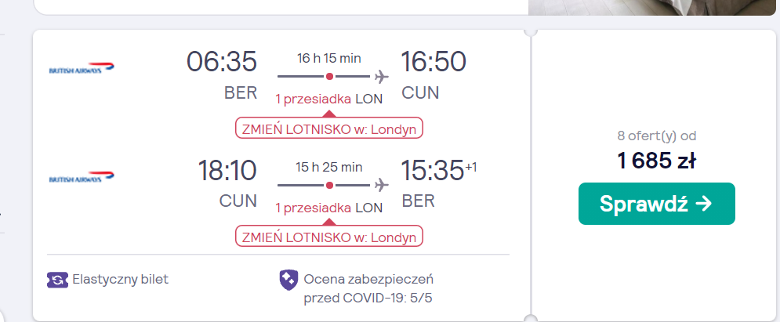The height and width of the screenshot is (322, 780).
Task: Click the hotel thumbnail image at top right
Action: click(652, 8)
